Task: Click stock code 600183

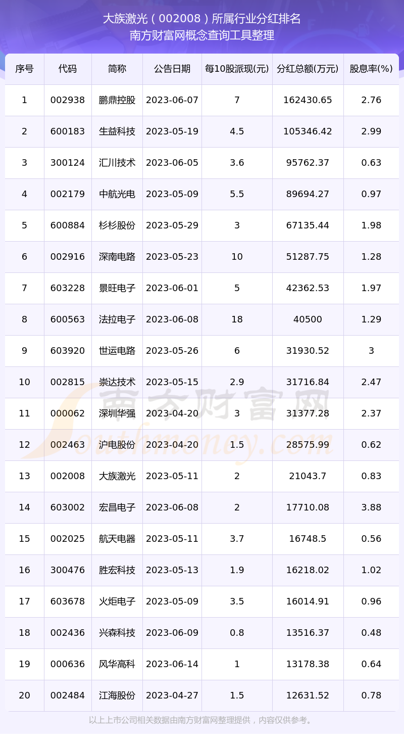Action: coord(68,131)
